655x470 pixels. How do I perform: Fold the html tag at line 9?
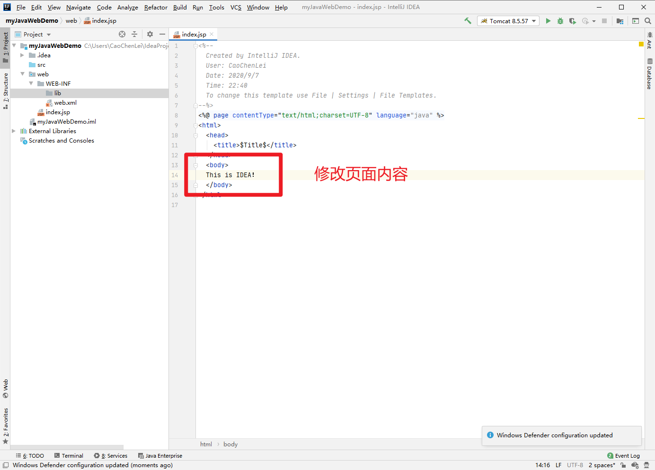pos(195,126)
